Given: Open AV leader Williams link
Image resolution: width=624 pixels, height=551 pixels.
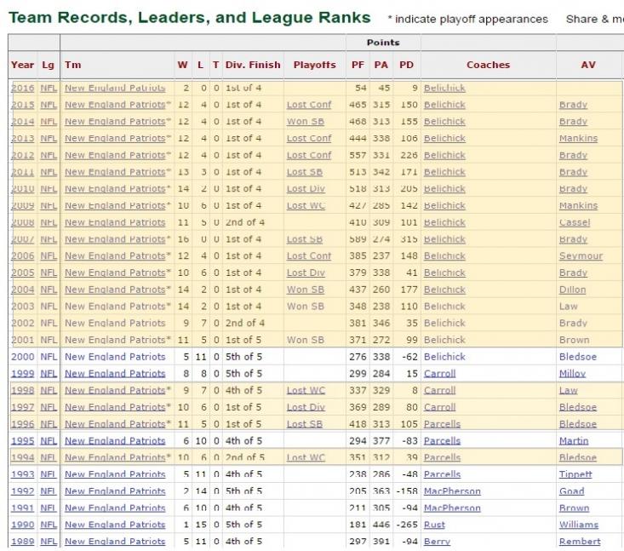Looking at the screenshot, I should 579,525.
